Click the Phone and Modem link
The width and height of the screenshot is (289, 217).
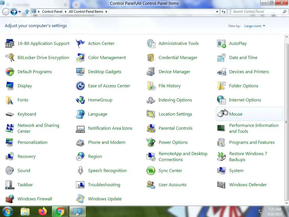tap(106, 142)
